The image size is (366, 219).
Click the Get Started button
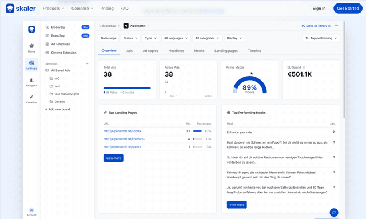coord(348,9)
